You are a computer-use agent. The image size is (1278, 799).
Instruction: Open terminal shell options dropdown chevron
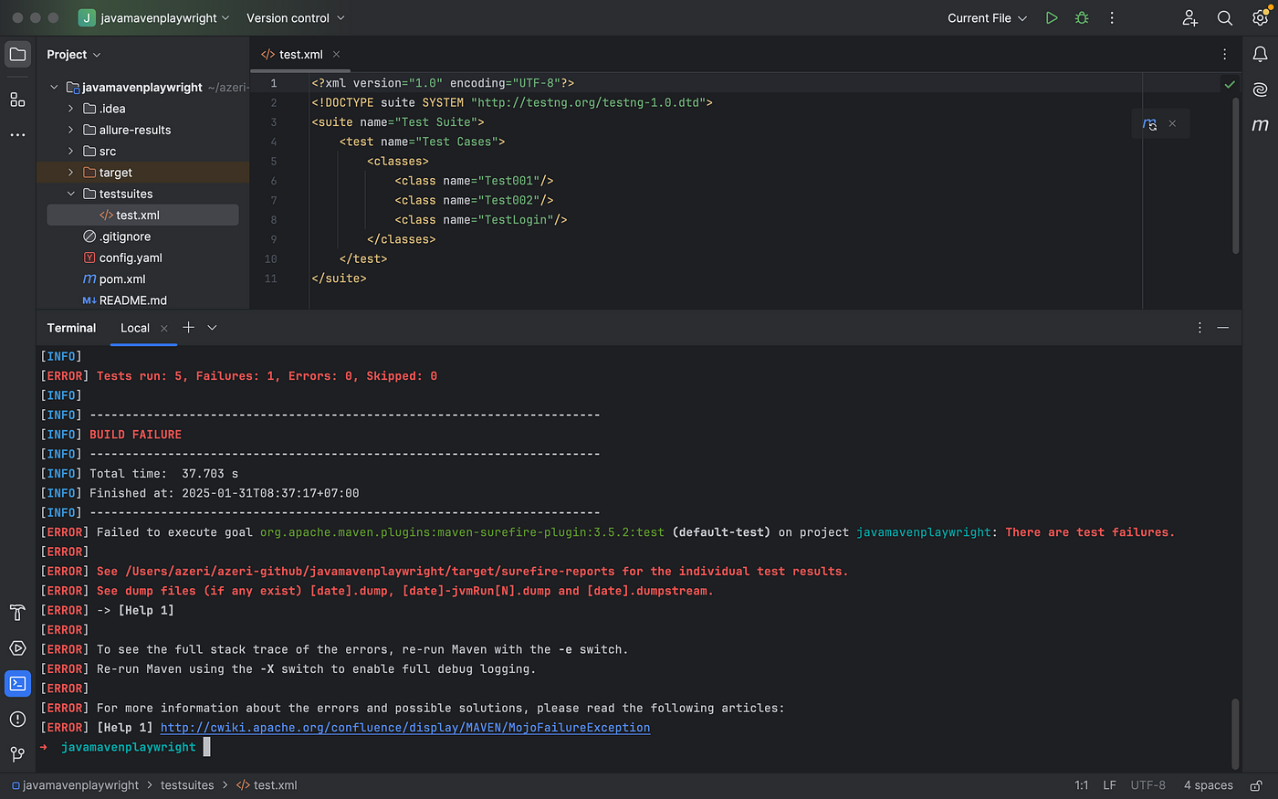pyautogui.click(x=212, y=327)
